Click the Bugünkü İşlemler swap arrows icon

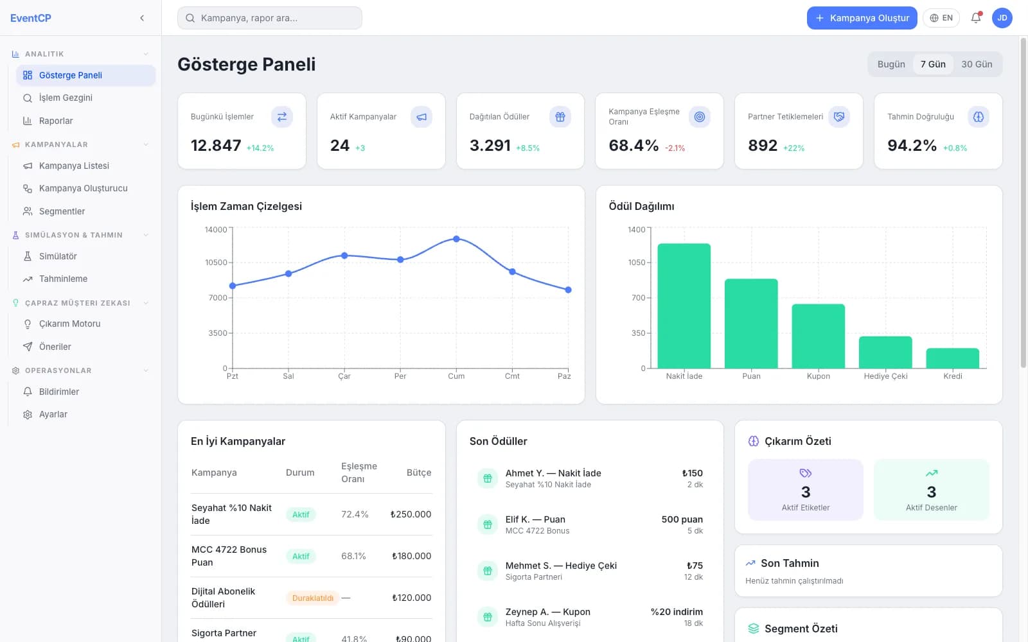(282, 117)
